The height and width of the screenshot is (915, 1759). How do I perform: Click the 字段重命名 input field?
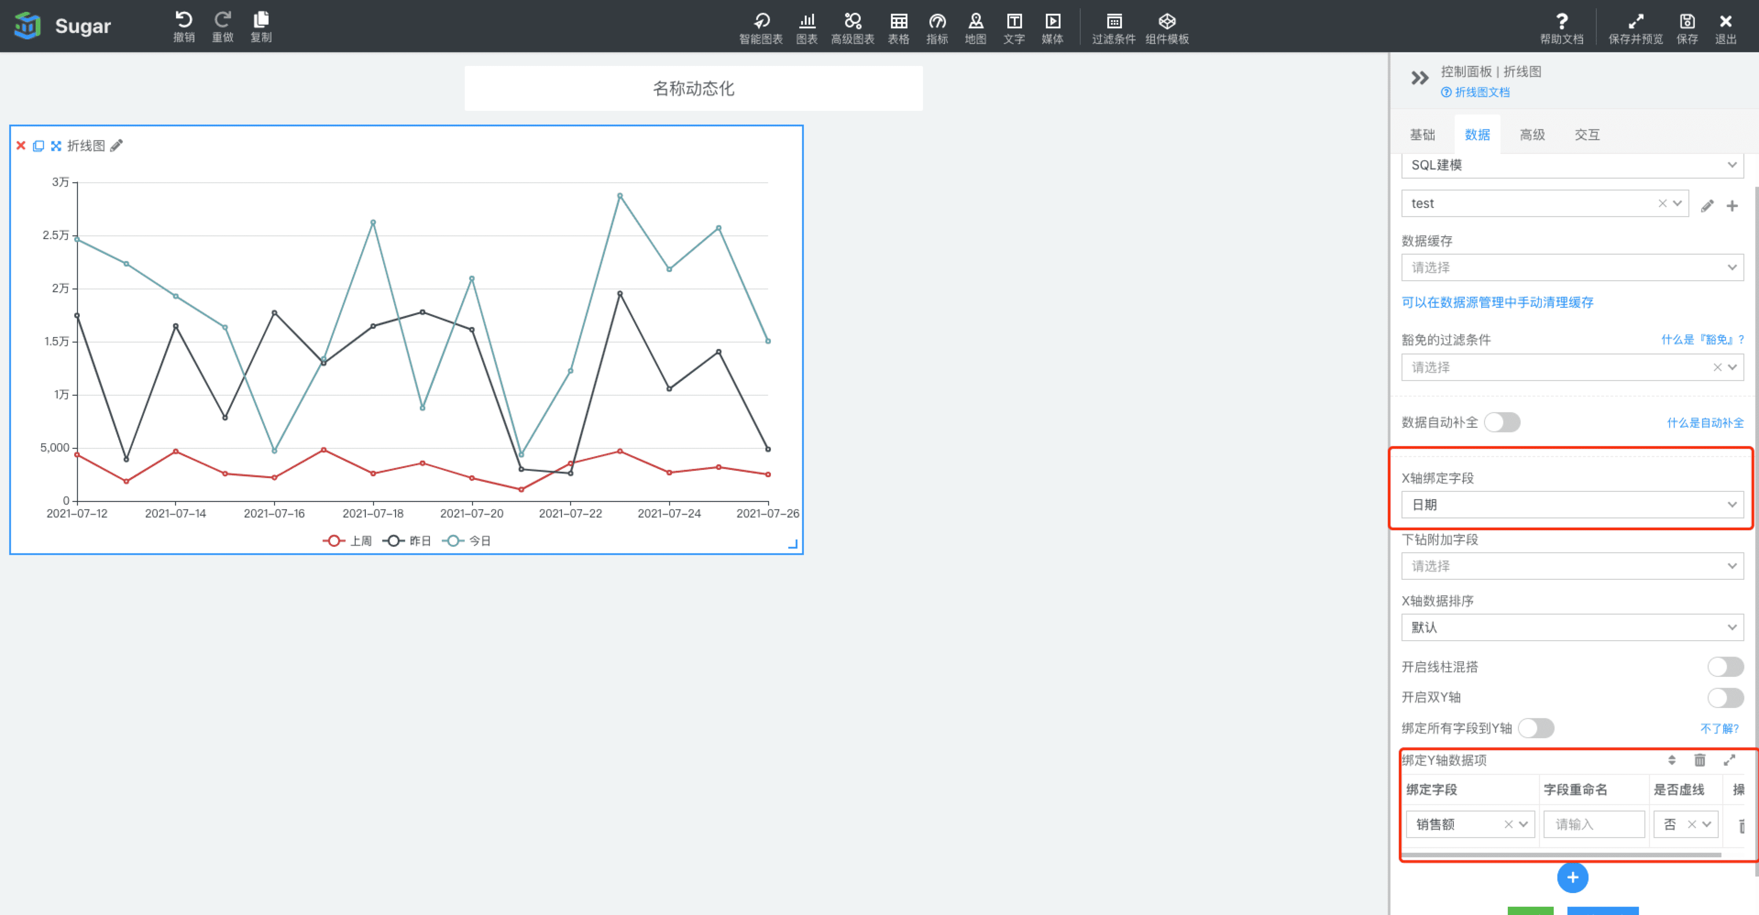point(1594,824)
